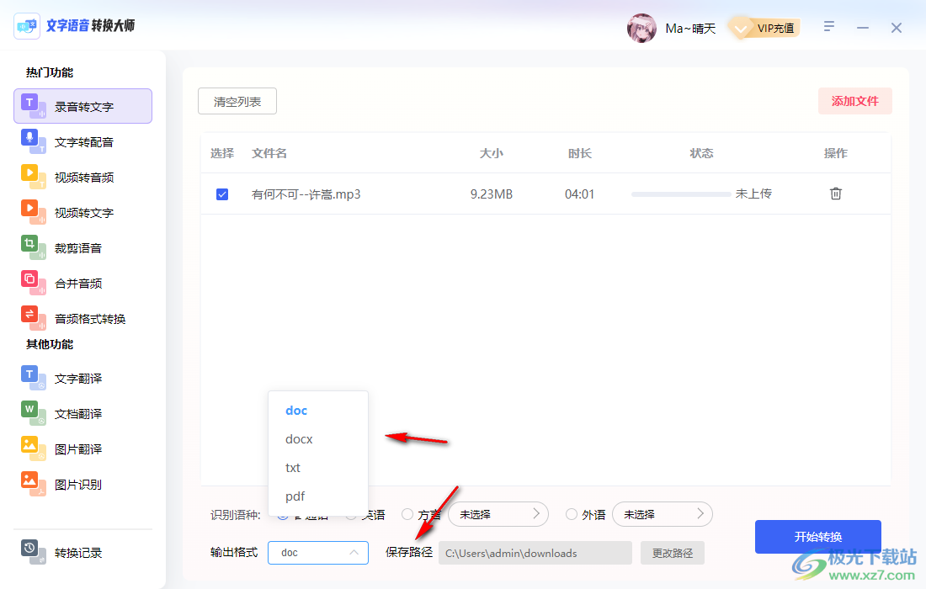
Task: Open the 文字转配音 tool
Action: pyautogui.click(x=82, y=141)
